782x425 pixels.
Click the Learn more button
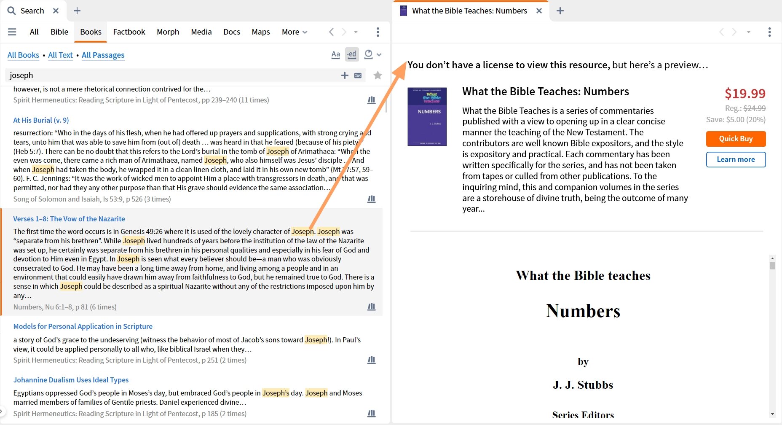pos(736,159)
